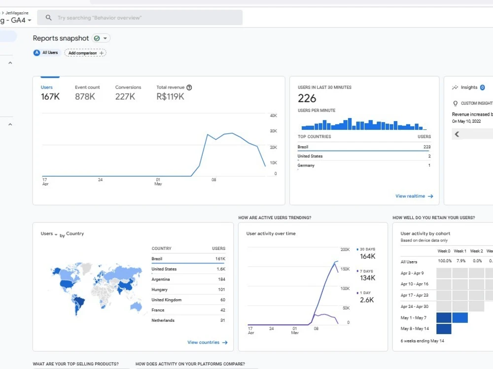Click the Insights sparkline icon
This screenshot has height=369, width=493.
(455, 87)
